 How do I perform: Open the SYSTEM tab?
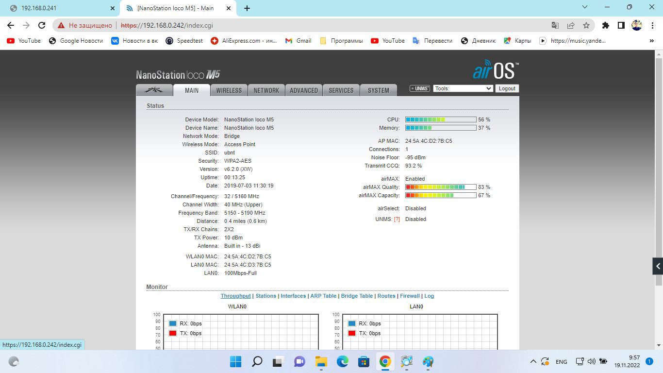(379, 90)
